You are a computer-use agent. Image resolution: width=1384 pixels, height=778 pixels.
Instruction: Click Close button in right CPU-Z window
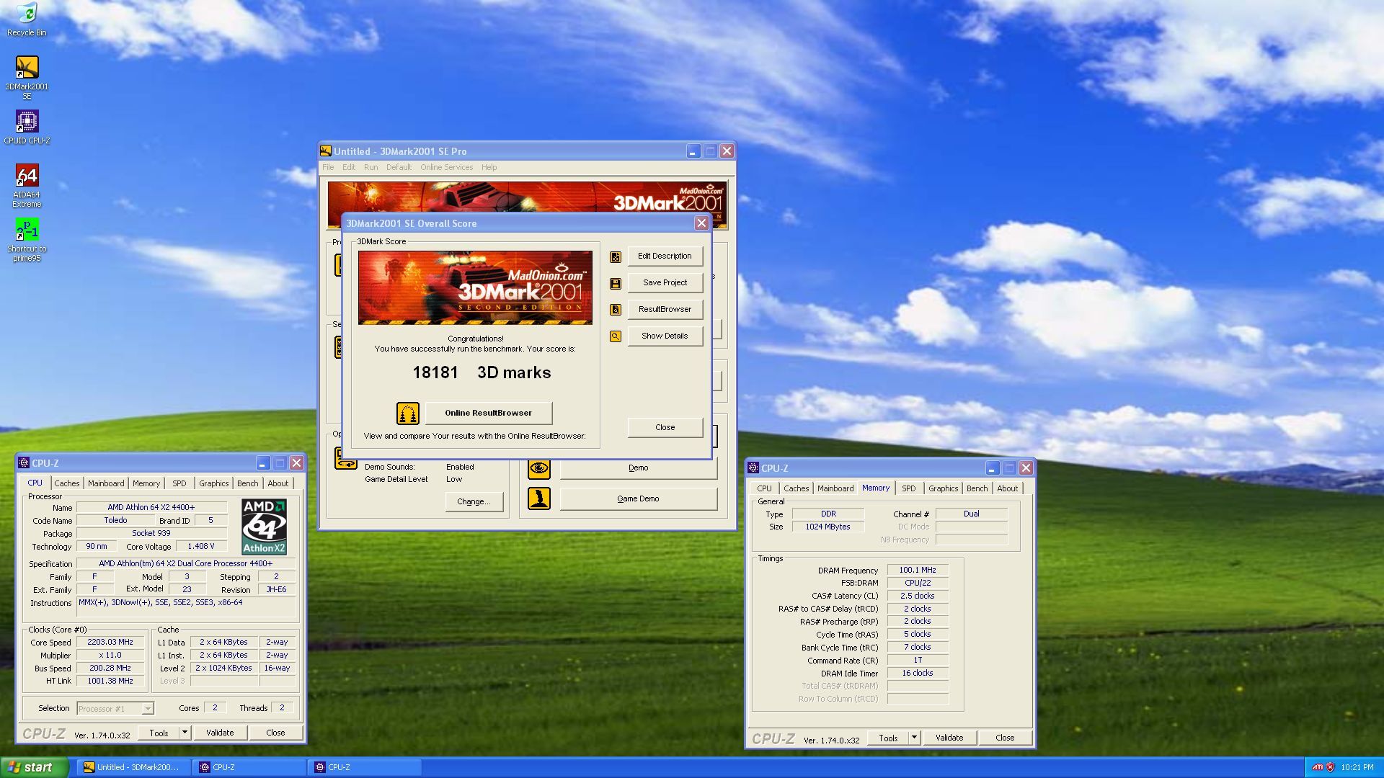[x=1005, y=738]
